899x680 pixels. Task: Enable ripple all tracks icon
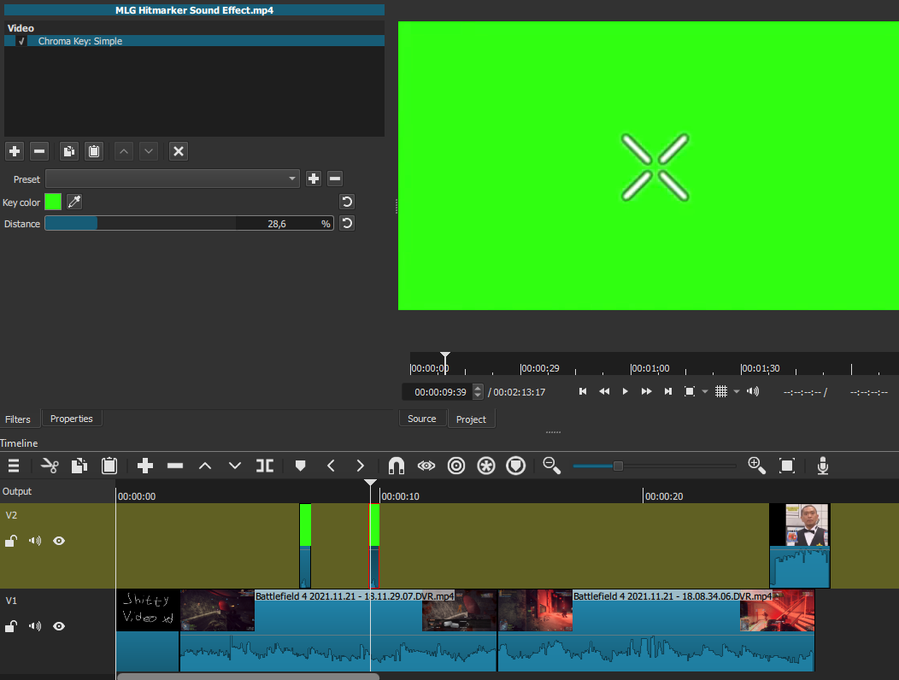click(x=485, y=466)
